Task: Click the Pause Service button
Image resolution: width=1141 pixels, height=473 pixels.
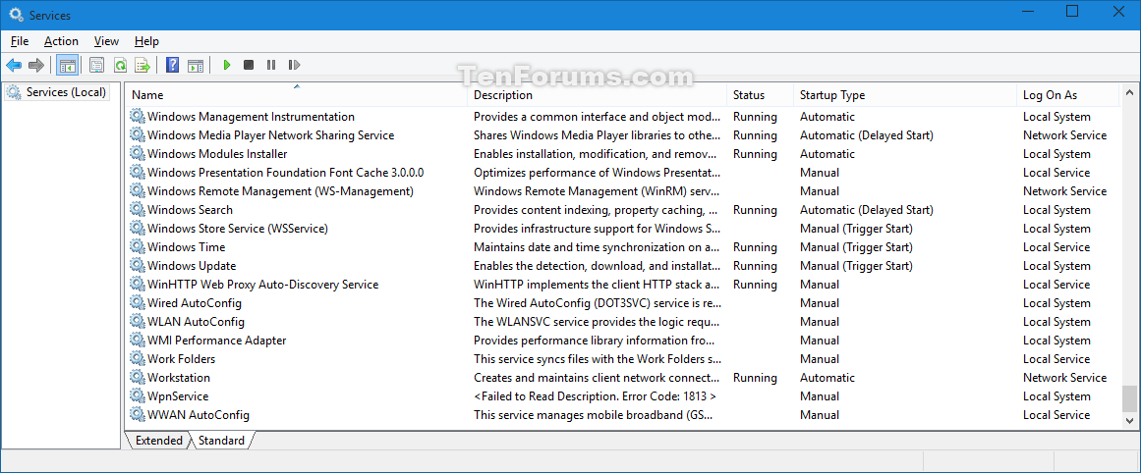Action: pos(271,66)
